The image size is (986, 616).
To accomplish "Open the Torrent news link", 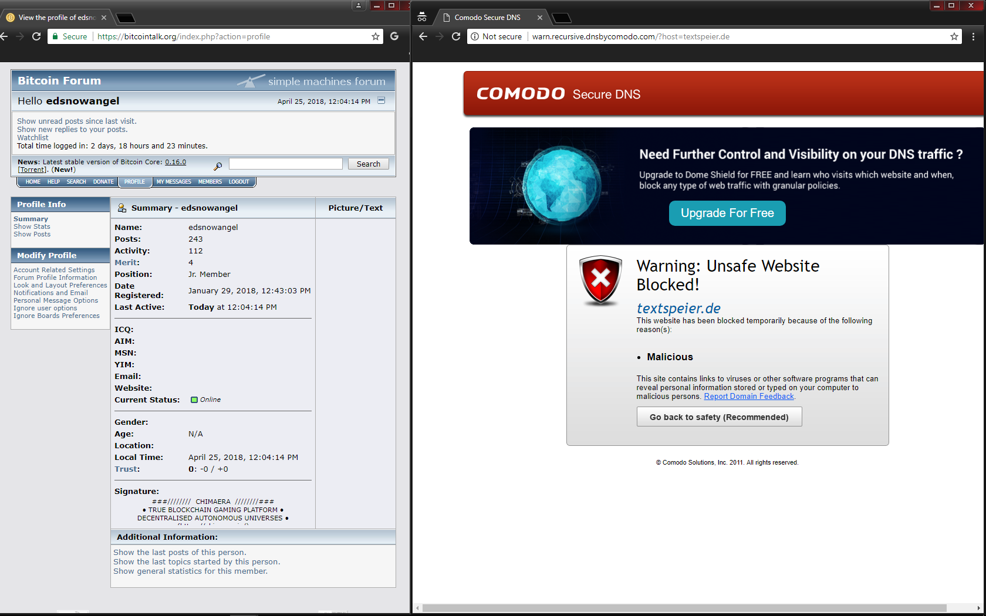I will click(32, 170).
